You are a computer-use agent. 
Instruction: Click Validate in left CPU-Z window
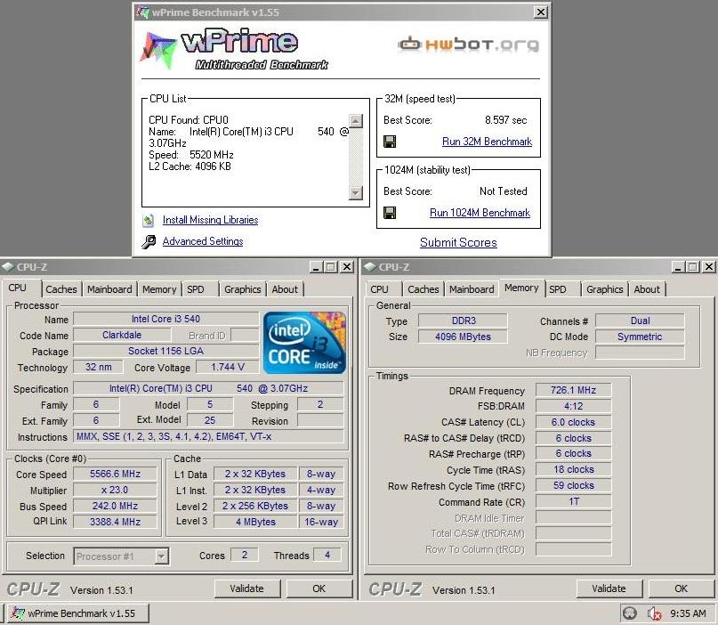pyautogui.click(x=247, y=588)
